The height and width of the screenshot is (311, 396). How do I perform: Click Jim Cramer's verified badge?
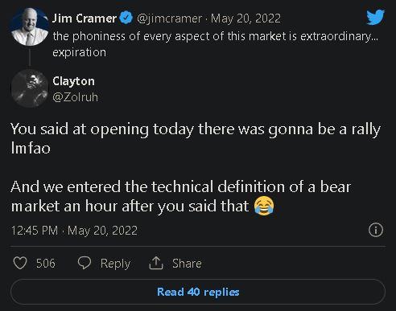126,18
